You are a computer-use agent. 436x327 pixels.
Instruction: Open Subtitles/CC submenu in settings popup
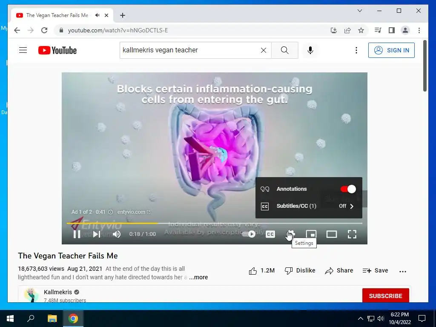click(x=309, y=206)
